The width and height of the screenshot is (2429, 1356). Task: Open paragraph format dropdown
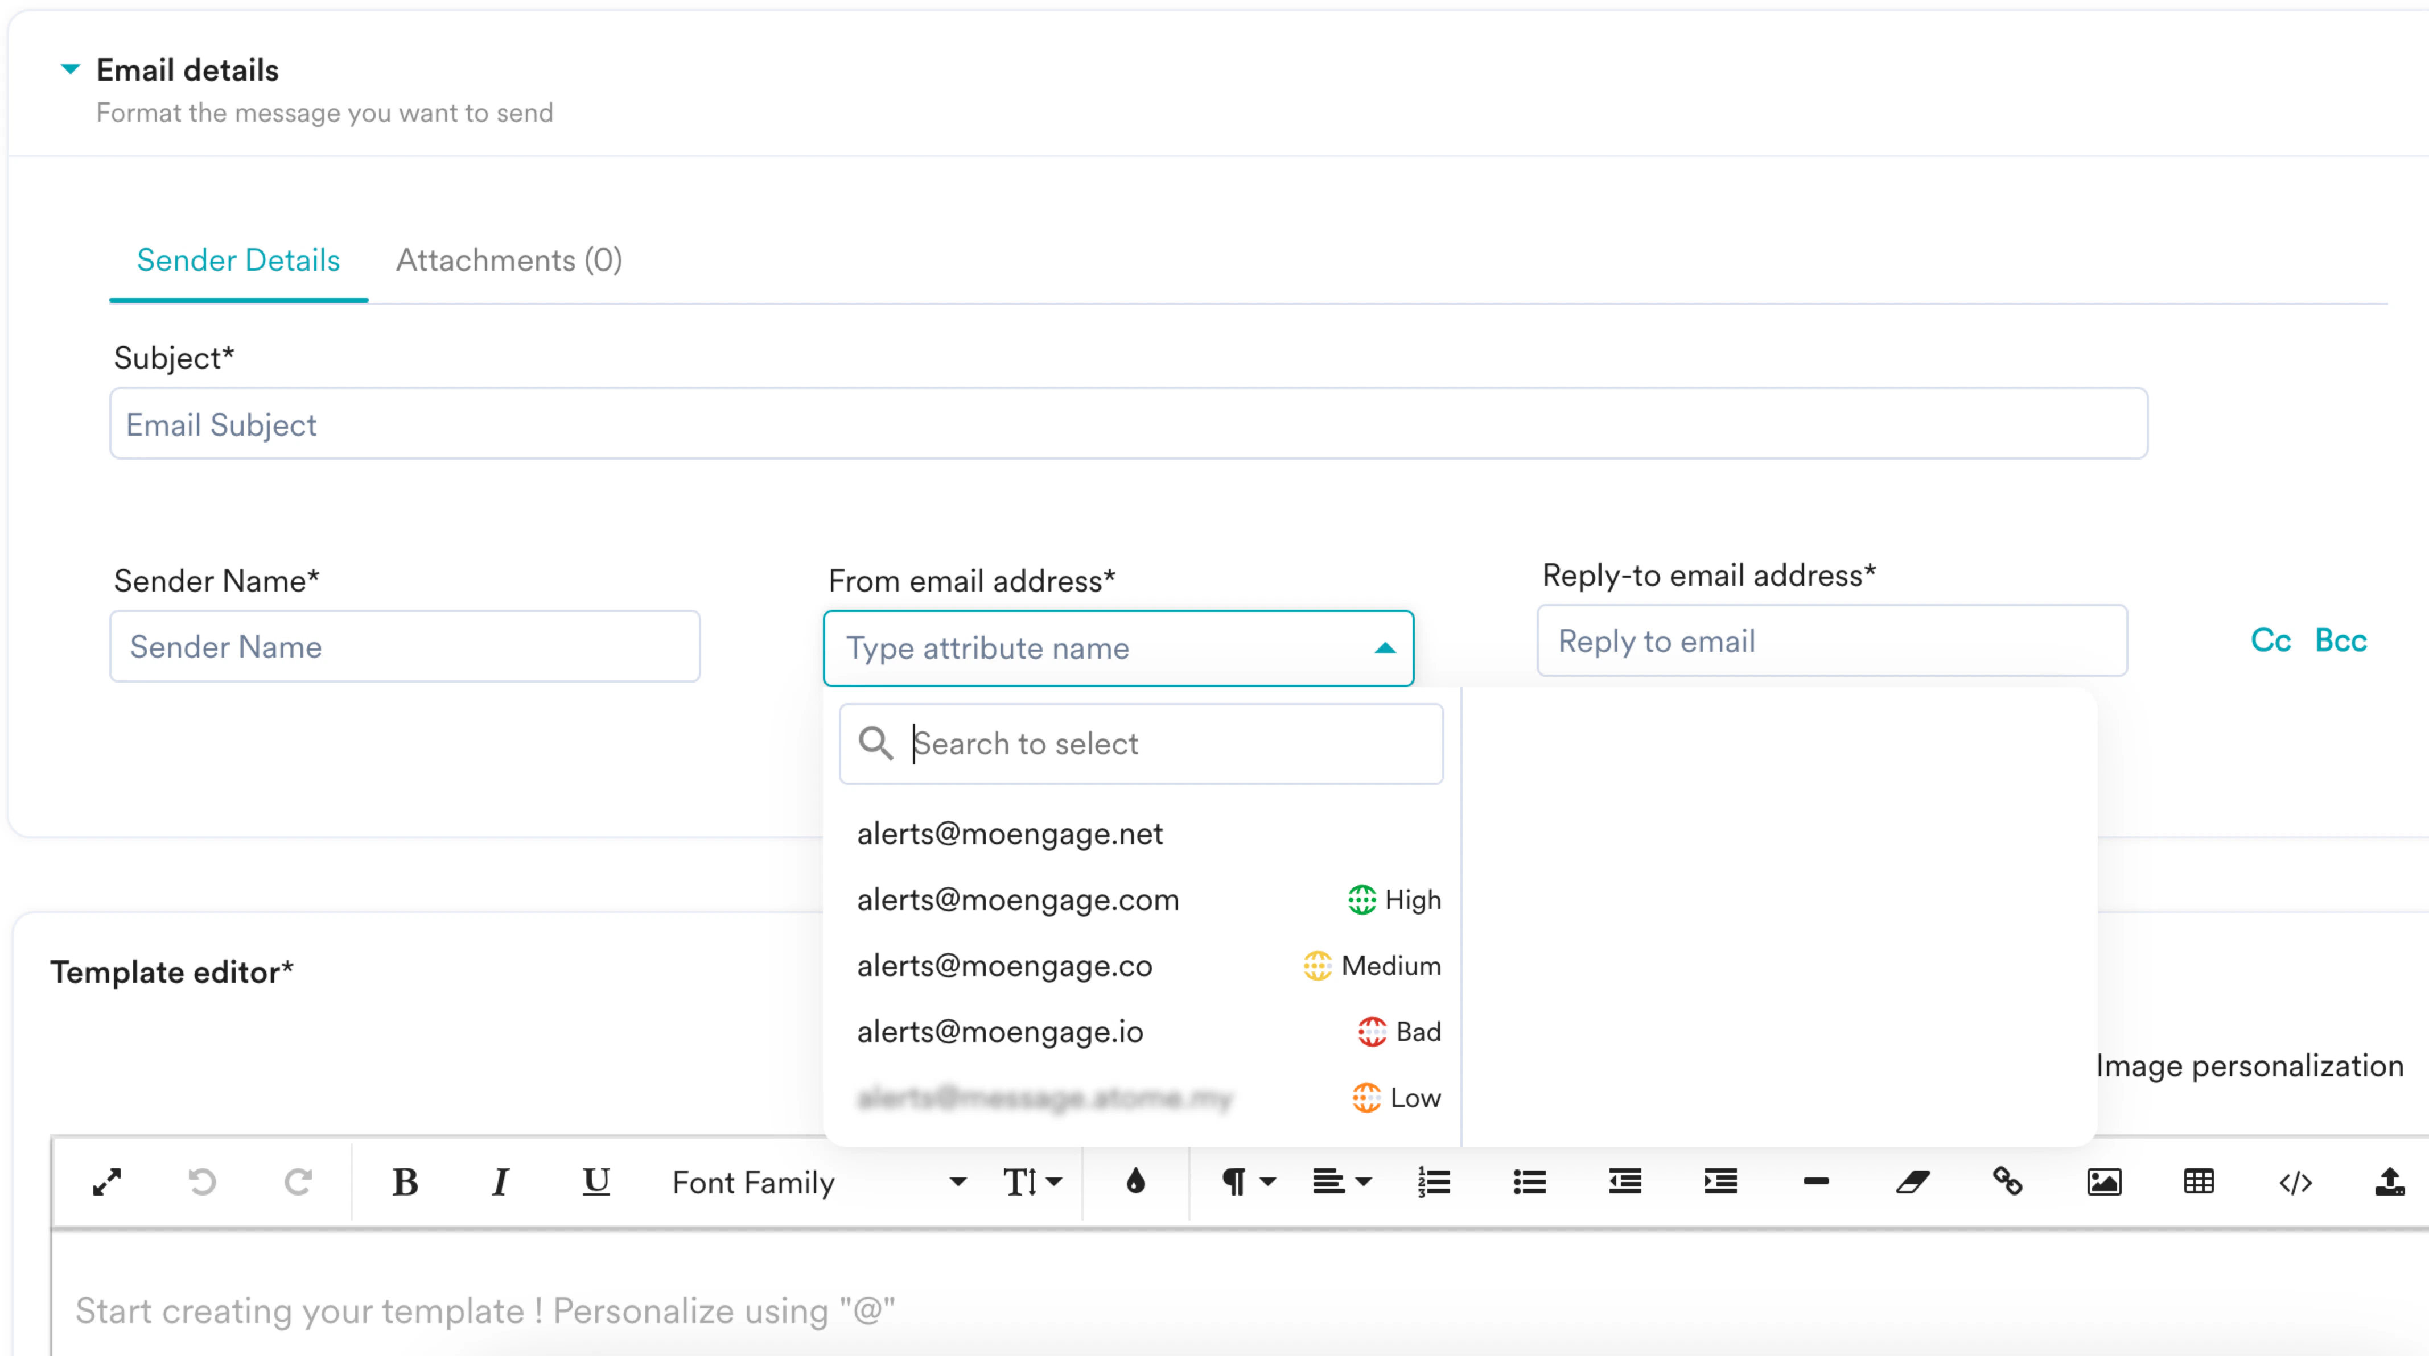coord(1246,1182)
